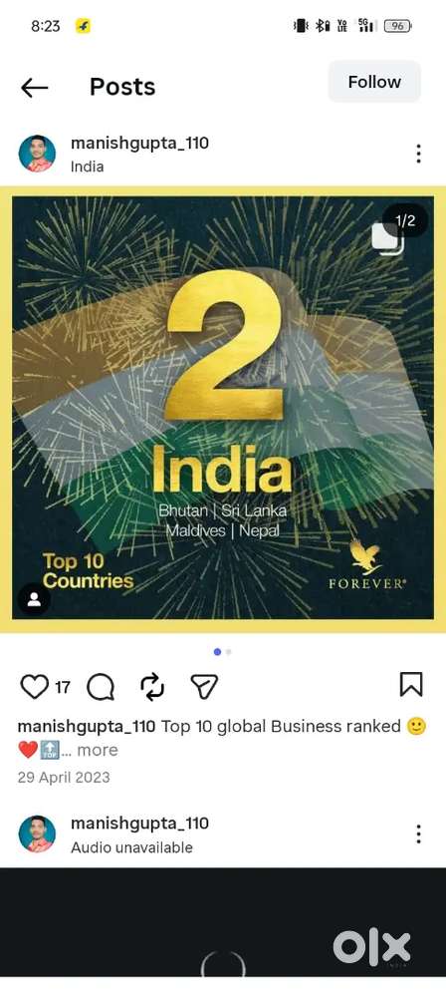The width and height of the screenshot is (446, 997).
Task: Tap the back arrow beside Posts
Action: click(34, 88)
